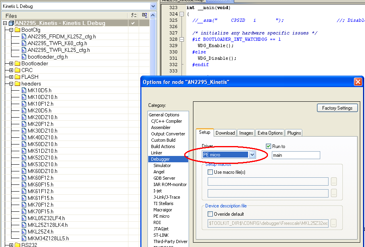This screenshot has width=365, height=247.
Task: Switch to the Plugins tab
Action: click(294, 133)
